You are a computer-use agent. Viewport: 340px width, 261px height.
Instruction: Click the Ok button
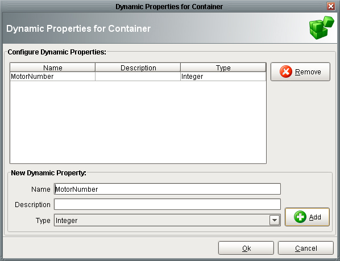[x=246, y=248]
